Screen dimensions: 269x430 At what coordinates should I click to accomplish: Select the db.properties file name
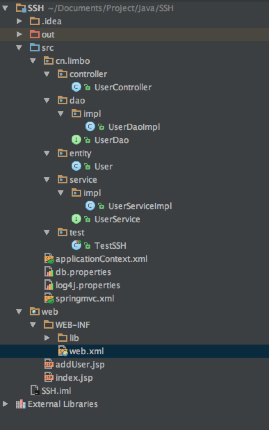point(83,272)
